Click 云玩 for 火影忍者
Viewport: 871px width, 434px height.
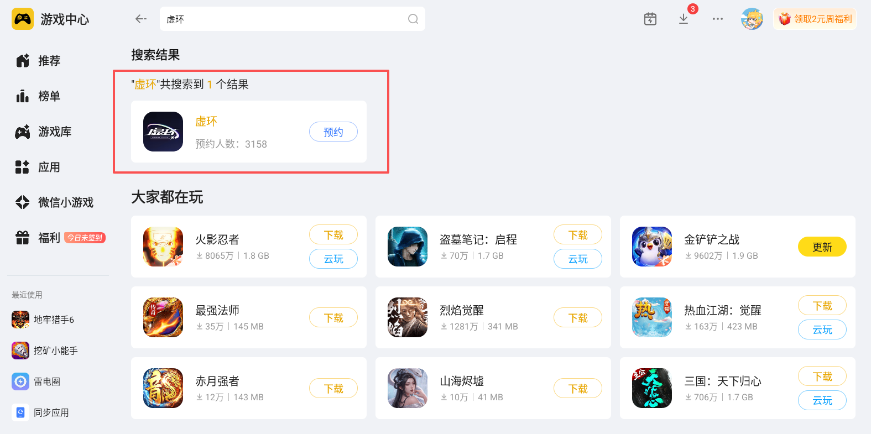(x=333, y=259)
